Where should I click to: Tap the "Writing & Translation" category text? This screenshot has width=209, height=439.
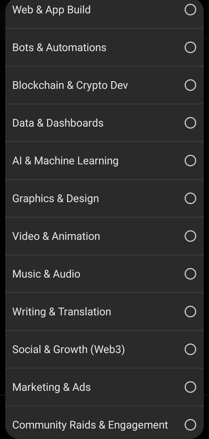point(62,312)
